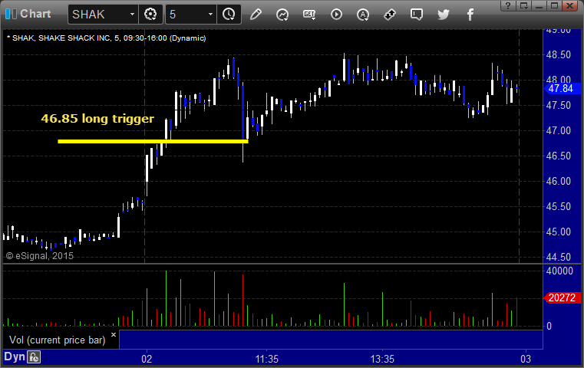Viewport: 584px width, 368px height.
Task: Click the diamond trade arrows icon
Action: tap(390, 15)
